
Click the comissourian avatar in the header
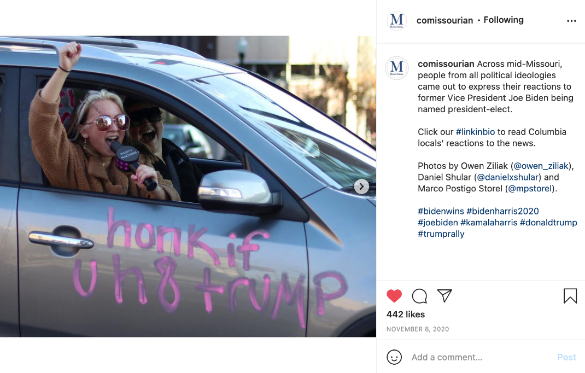click(396, 21)
